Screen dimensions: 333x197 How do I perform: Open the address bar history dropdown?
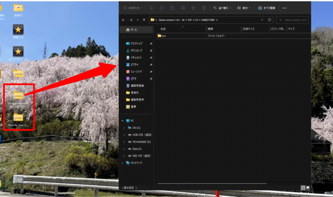tap(262, 20)
